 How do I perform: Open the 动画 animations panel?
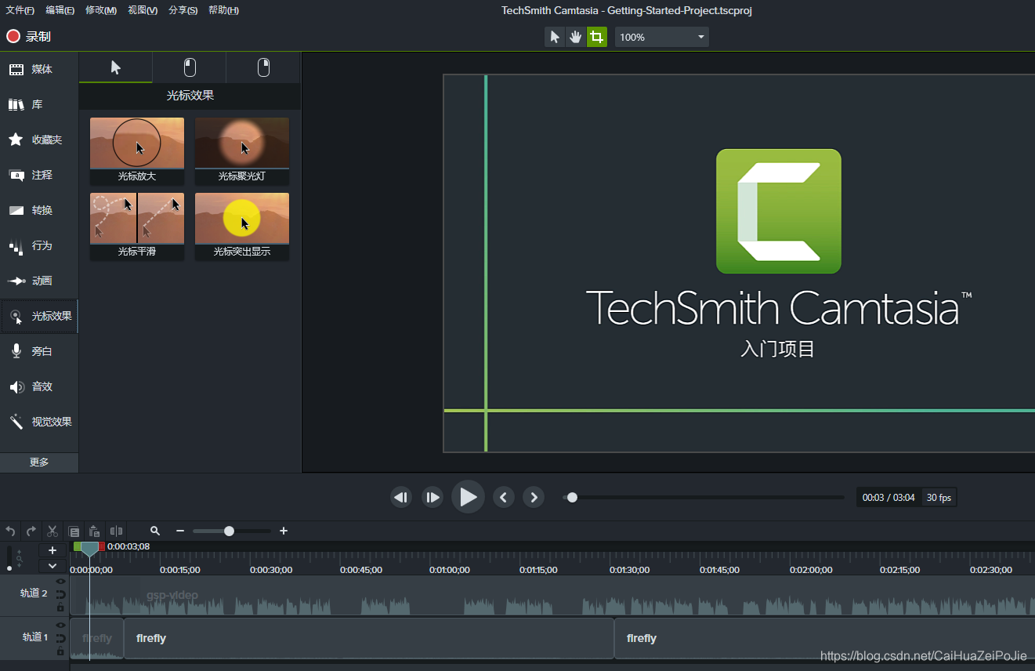39,281
